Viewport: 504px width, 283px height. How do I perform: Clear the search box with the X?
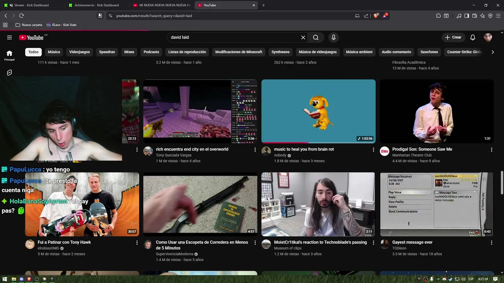tap(303, 37)
